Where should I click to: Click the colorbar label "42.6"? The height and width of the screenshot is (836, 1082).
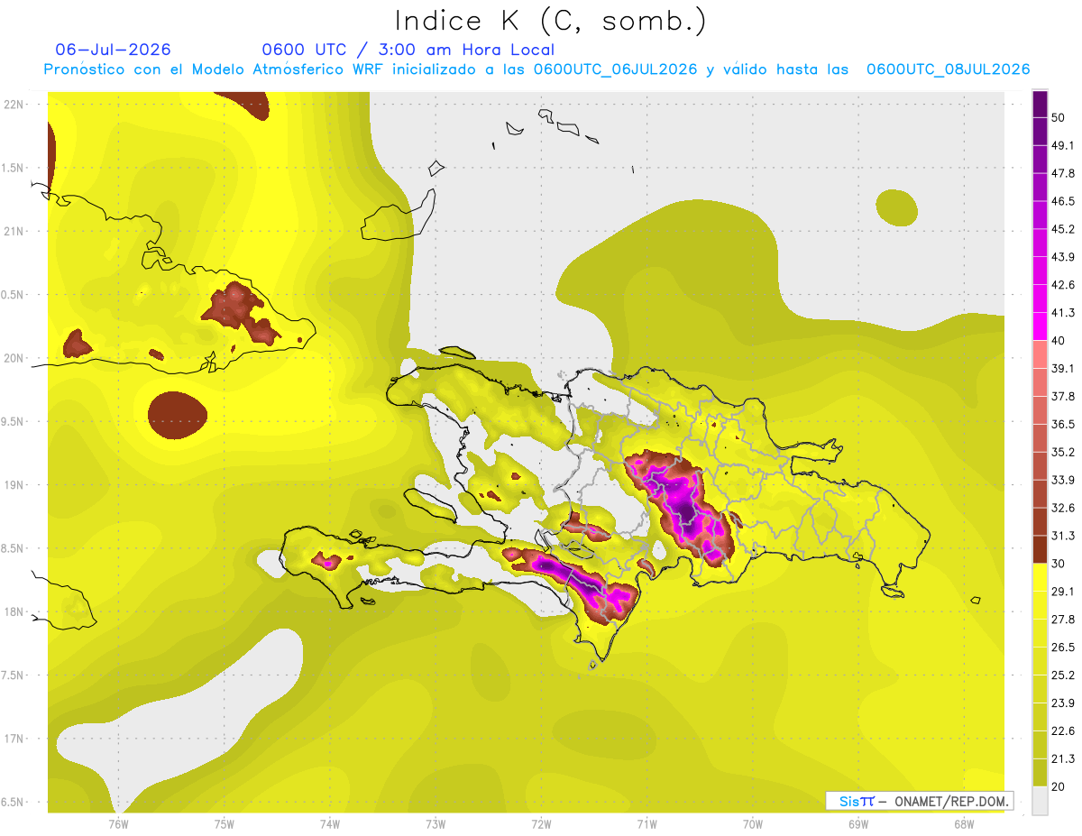click(x=1063, y=285)
